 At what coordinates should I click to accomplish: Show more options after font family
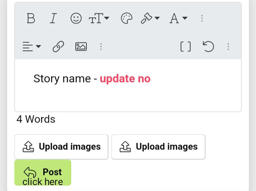click(202, 18)
